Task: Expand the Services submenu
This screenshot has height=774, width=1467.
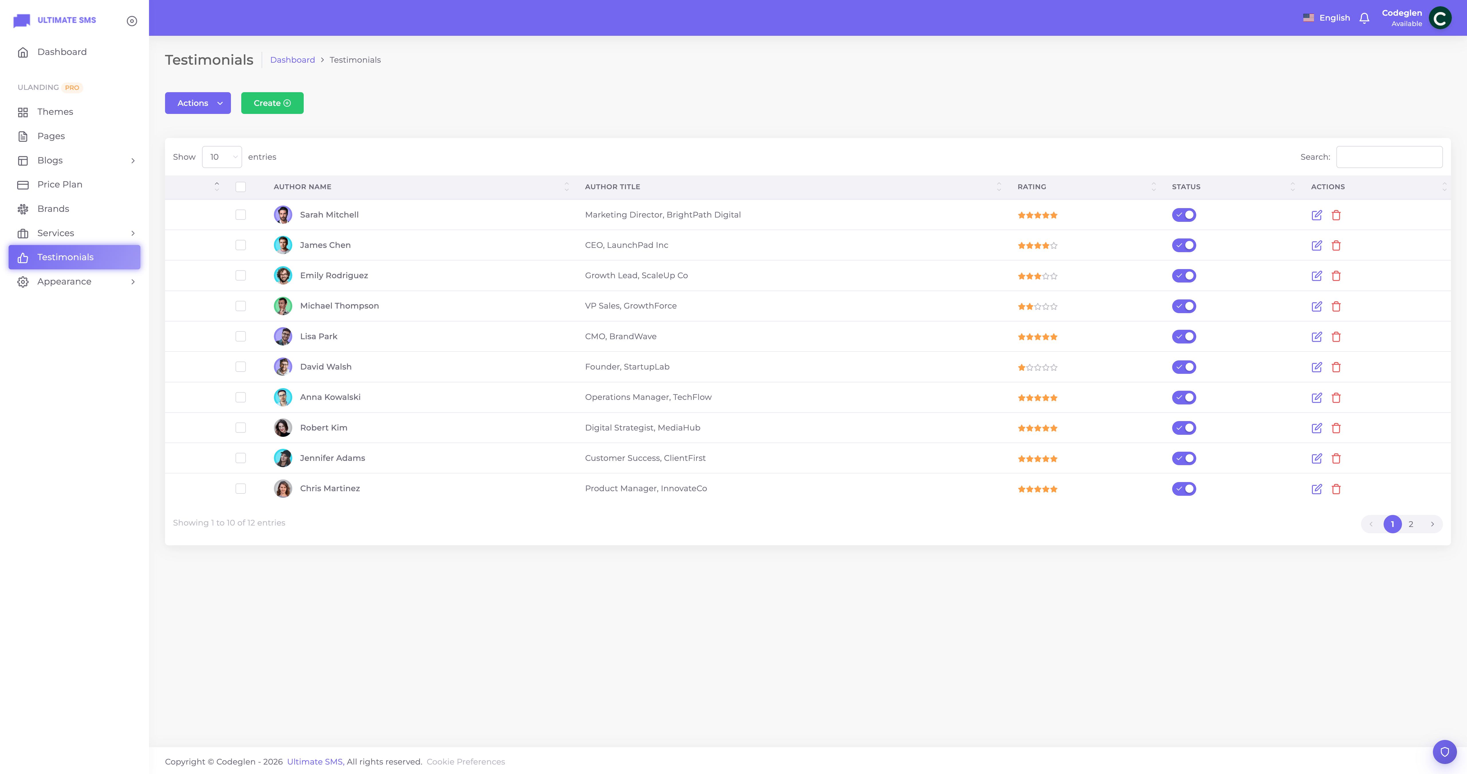Action: pyautogui.click(x=74, y=233)
